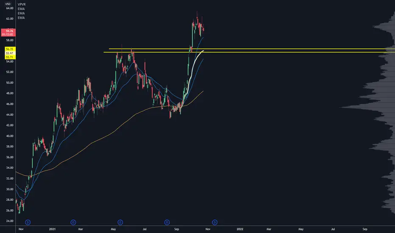Select the VPVR indicator label
Image resolution: width=395 pixels, height=233 pixels.
tap(22, 5)
